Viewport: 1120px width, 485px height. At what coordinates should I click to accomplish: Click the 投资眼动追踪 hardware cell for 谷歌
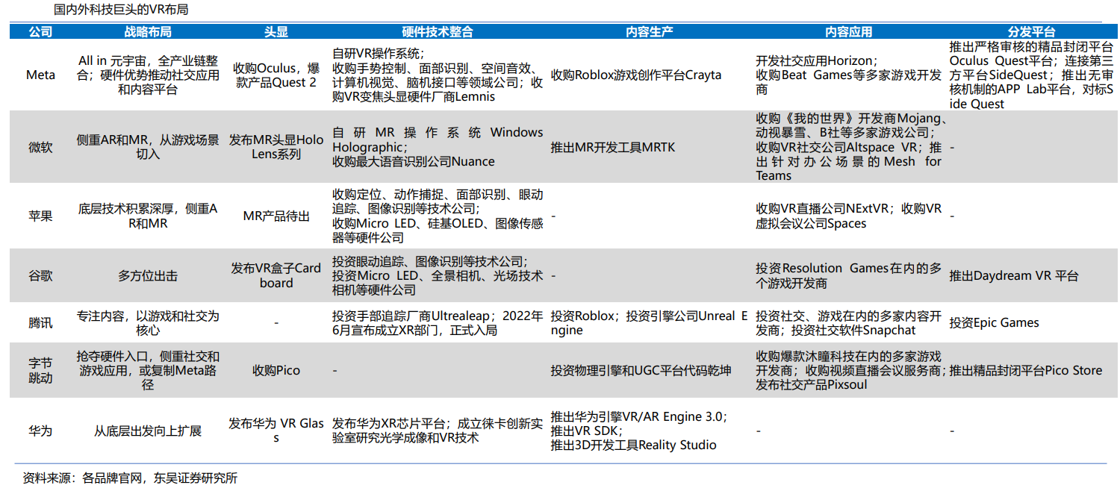pos(438,275)
